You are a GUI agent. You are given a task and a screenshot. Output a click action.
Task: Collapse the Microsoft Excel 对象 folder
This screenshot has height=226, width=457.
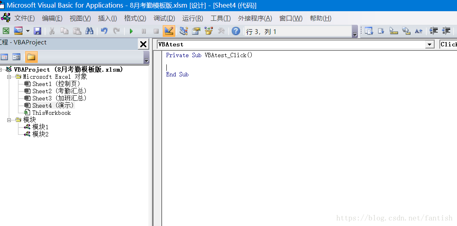click(x=9, y=77)
